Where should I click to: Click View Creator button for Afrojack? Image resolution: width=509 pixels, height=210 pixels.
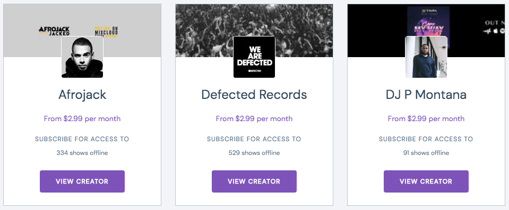click(x=82, y=181)
